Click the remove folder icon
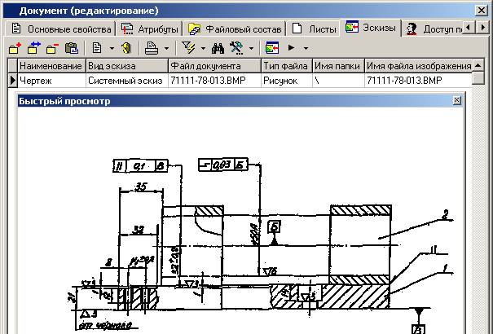 (x=52, y=48)
